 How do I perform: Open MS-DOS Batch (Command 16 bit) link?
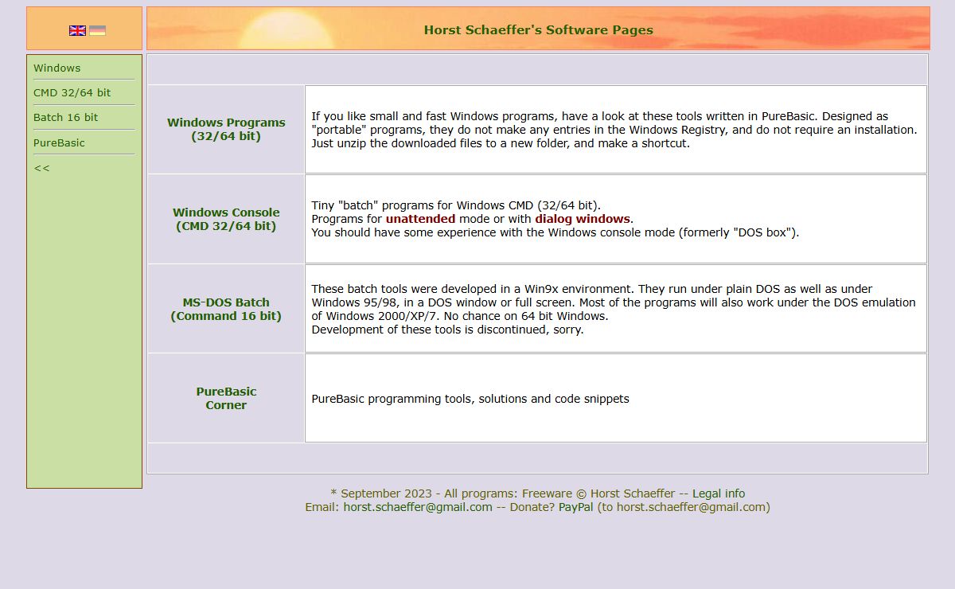[x=226, y=309]
